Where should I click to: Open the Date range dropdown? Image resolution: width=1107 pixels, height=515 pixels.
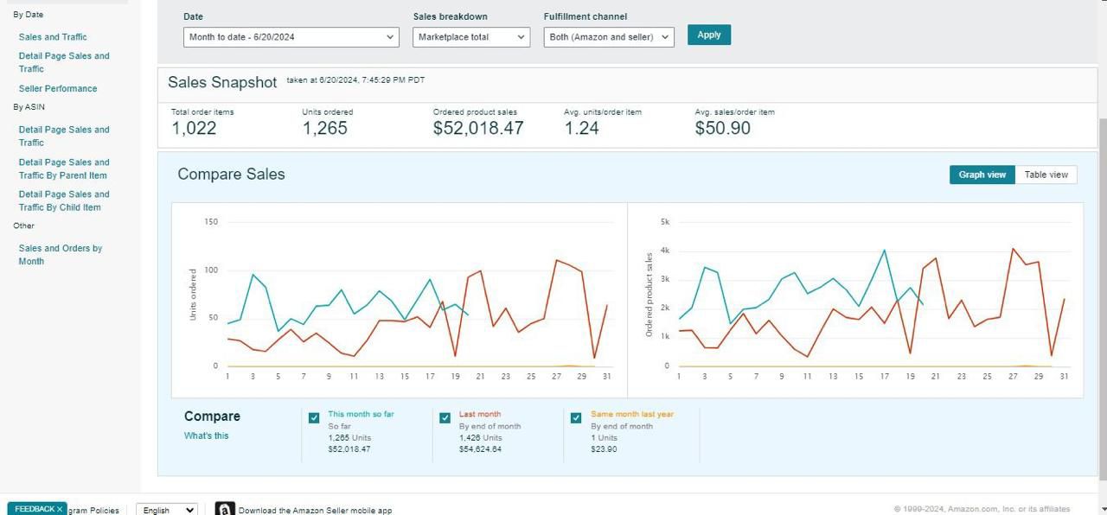click(291, 37)
